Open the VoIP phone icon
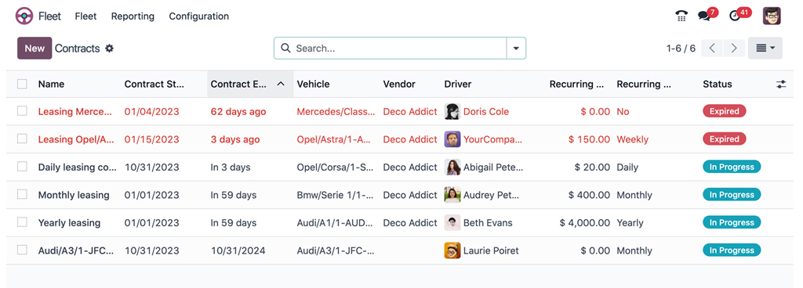This screenshot has height=288, width=803. click(x=681, y=16)
